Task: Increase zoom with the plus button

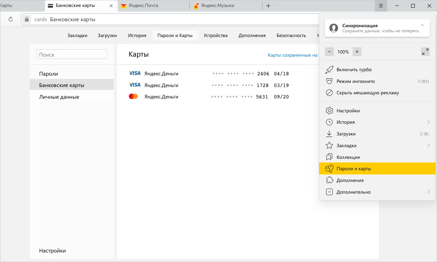Action: click(x=357, y=52)
